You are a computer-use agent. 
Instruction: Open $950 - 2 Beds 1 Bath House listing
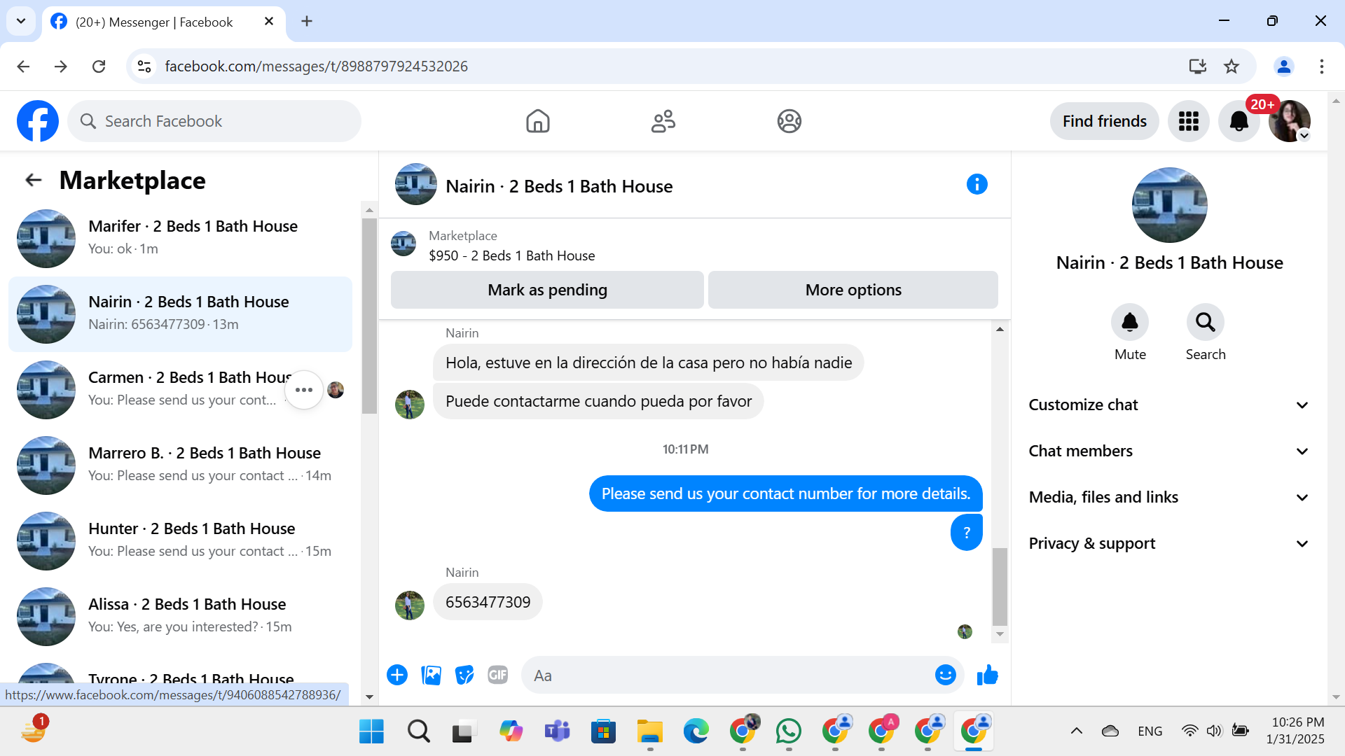click(511, 255)
